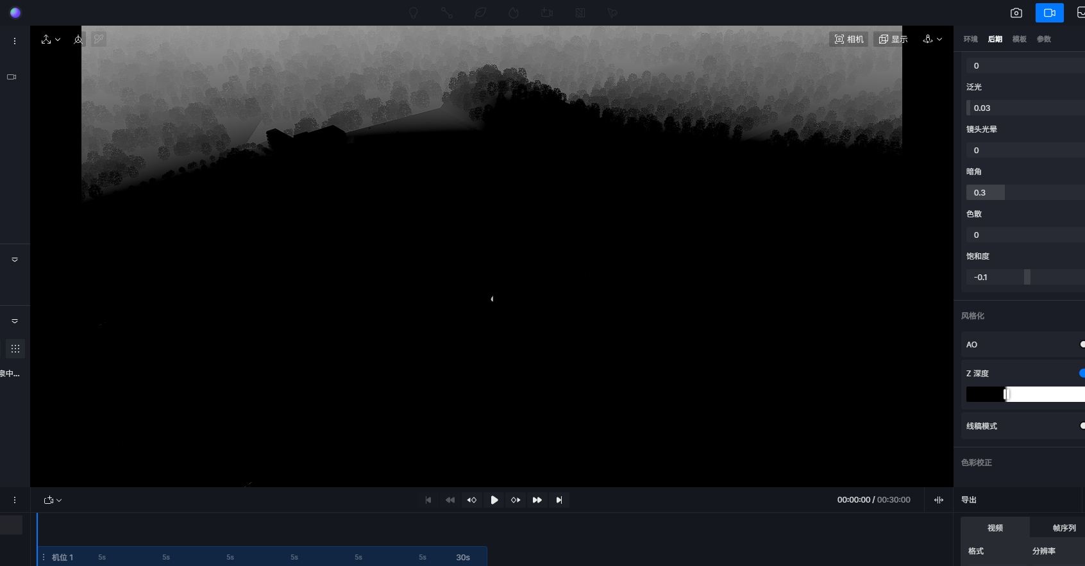Collapse the upper left sidebar section

pyautogui.click(x=15, y=260)
